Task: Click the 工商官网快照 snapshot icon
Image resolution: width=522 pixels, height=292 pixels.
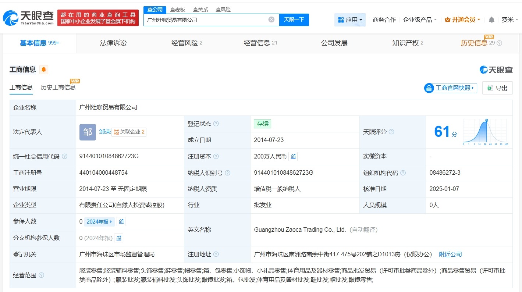Action: pyautogui.click(x=429, y=88)
